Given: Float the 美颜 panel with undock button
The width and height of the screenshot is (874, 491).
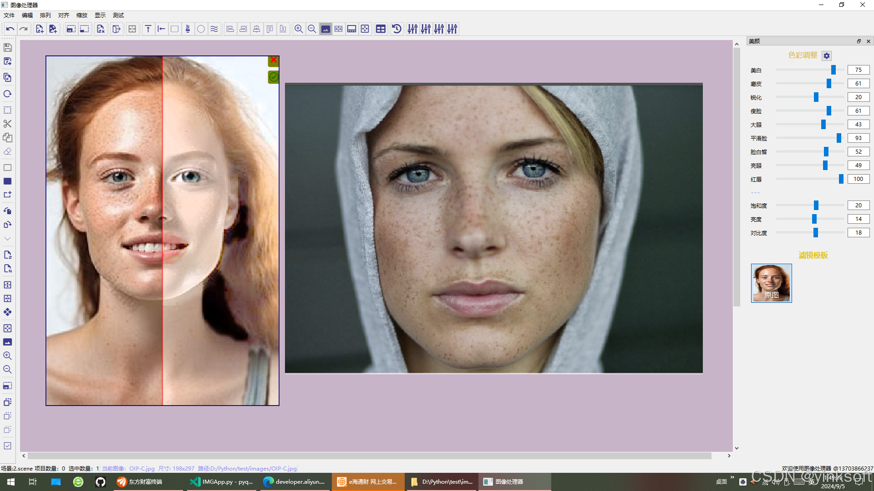Looking at the screenshot, I should pyautogui.click(x=859, y=41).
